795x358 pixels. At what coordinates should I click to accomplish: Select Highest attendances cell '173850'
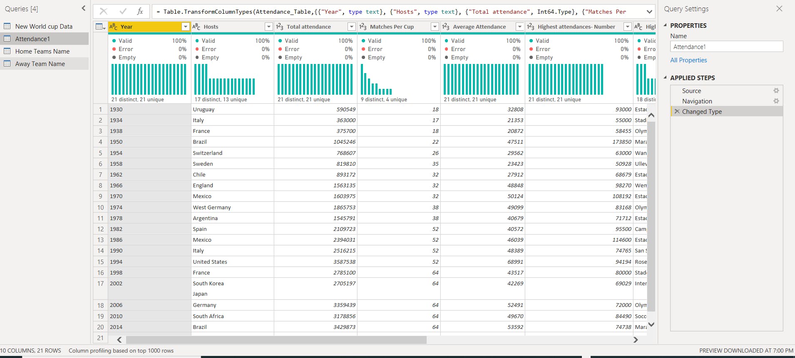coord(579,142)
